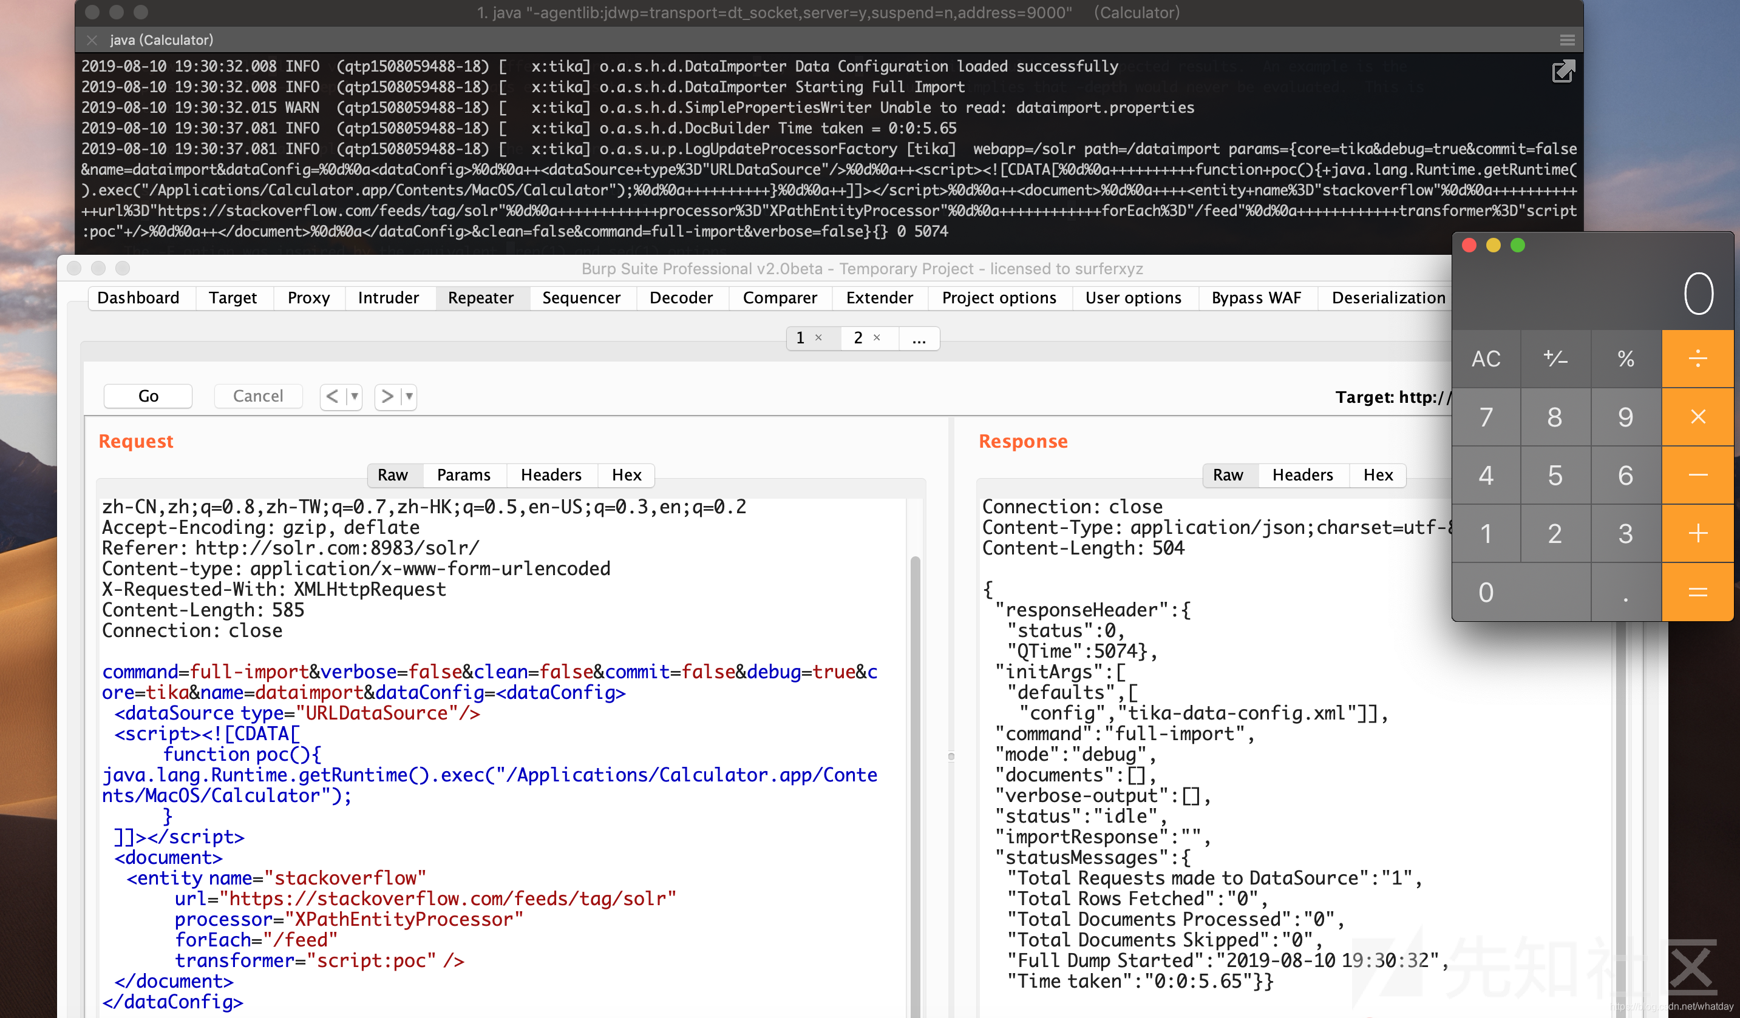This screenshot has width=1740, height=1018.
Task: Click the plus/minus sign key in Calculator
Action: 1555,358
